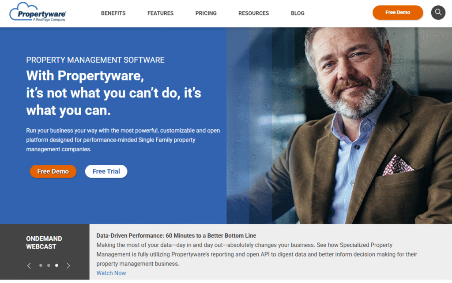452x283 pixels.
Task: Start the Free Trial
Action: tap(106, 171)
